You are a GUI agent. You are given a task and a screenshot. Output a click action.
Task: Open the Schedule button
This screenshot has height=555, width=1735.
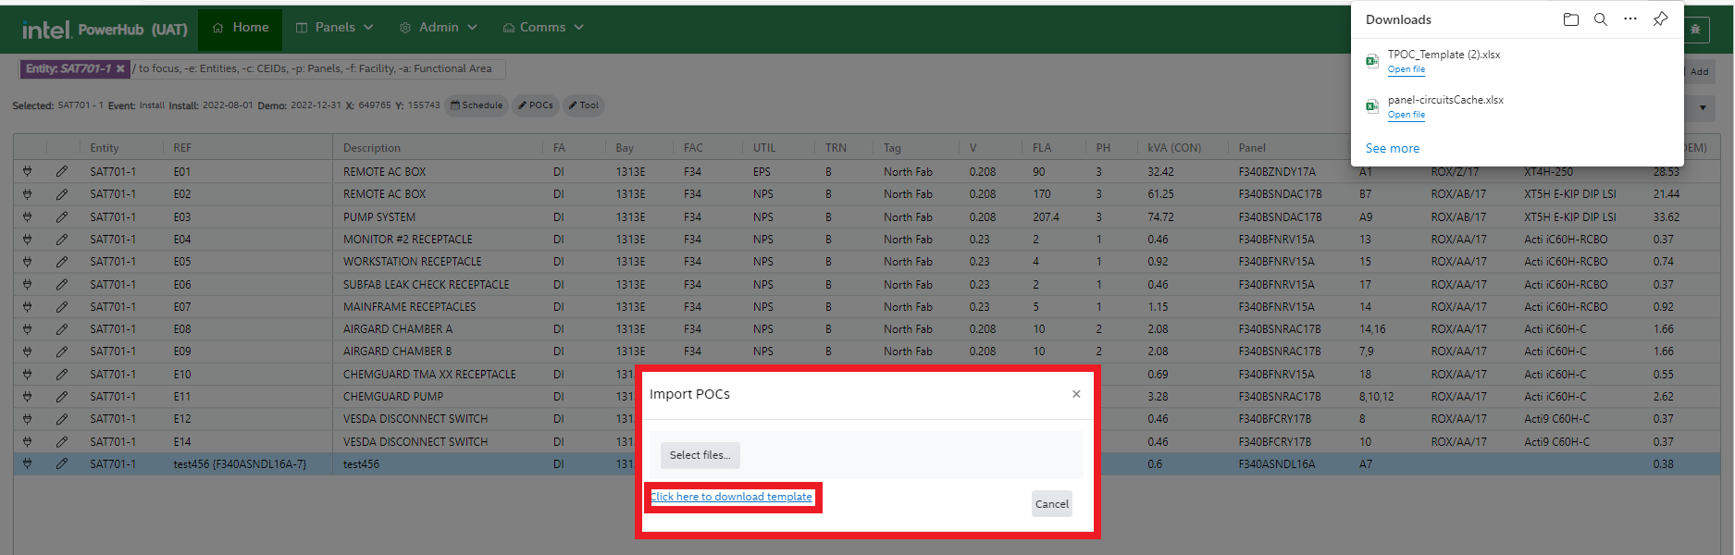[x=477, y=105]
